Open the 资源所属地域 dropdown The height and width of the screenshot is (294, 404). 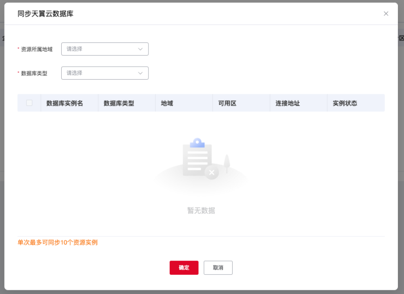coord(105,49)
